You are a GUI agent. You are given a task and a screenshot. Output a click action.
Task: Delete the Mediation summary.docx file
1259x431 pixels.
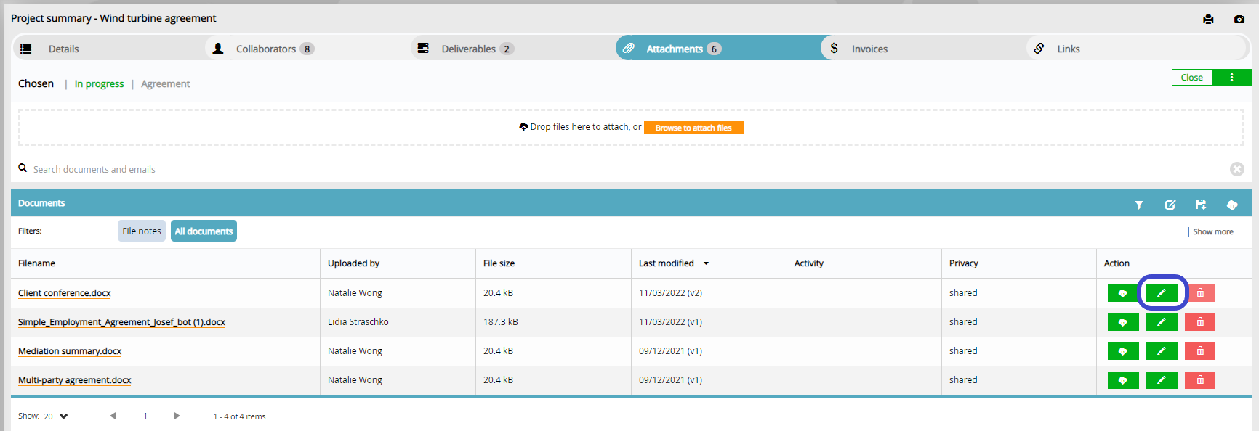(1199, 351)
